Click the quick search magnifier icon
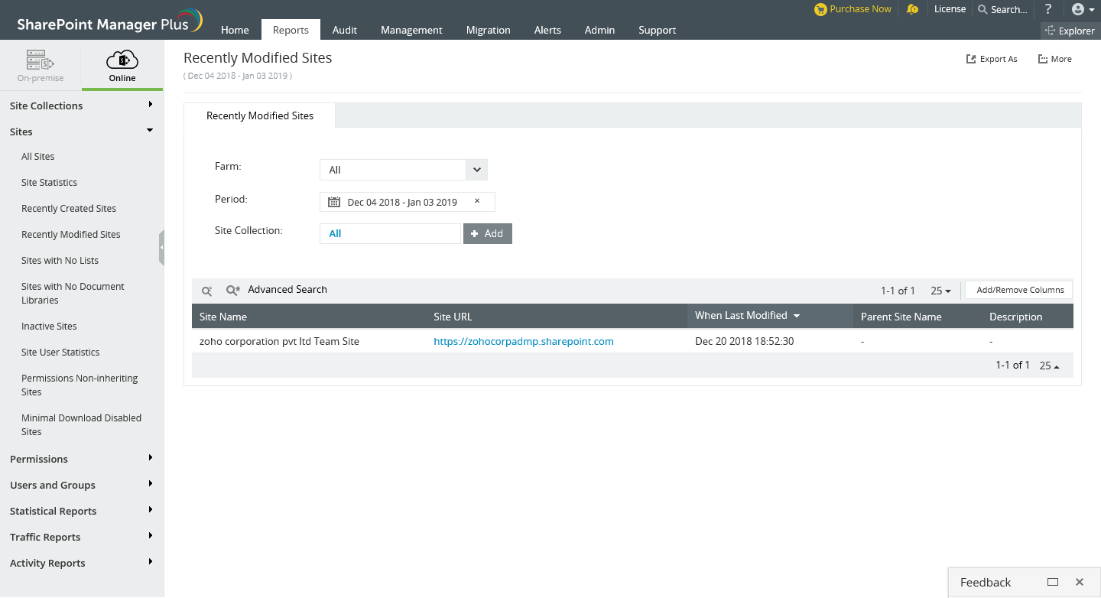This screenshot has width=1101, height=598. (x=206, y=291)
